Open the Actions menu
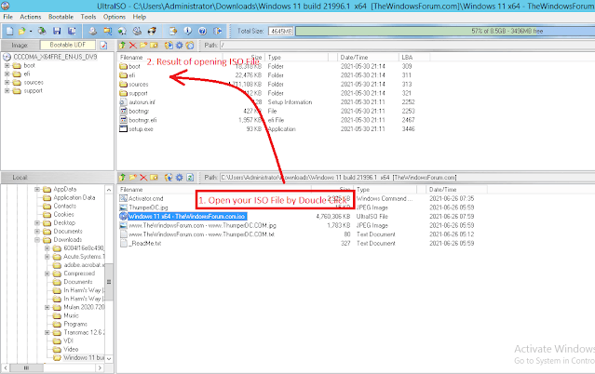This screenshot has height=374, width=595. click(x=31, y=17)
